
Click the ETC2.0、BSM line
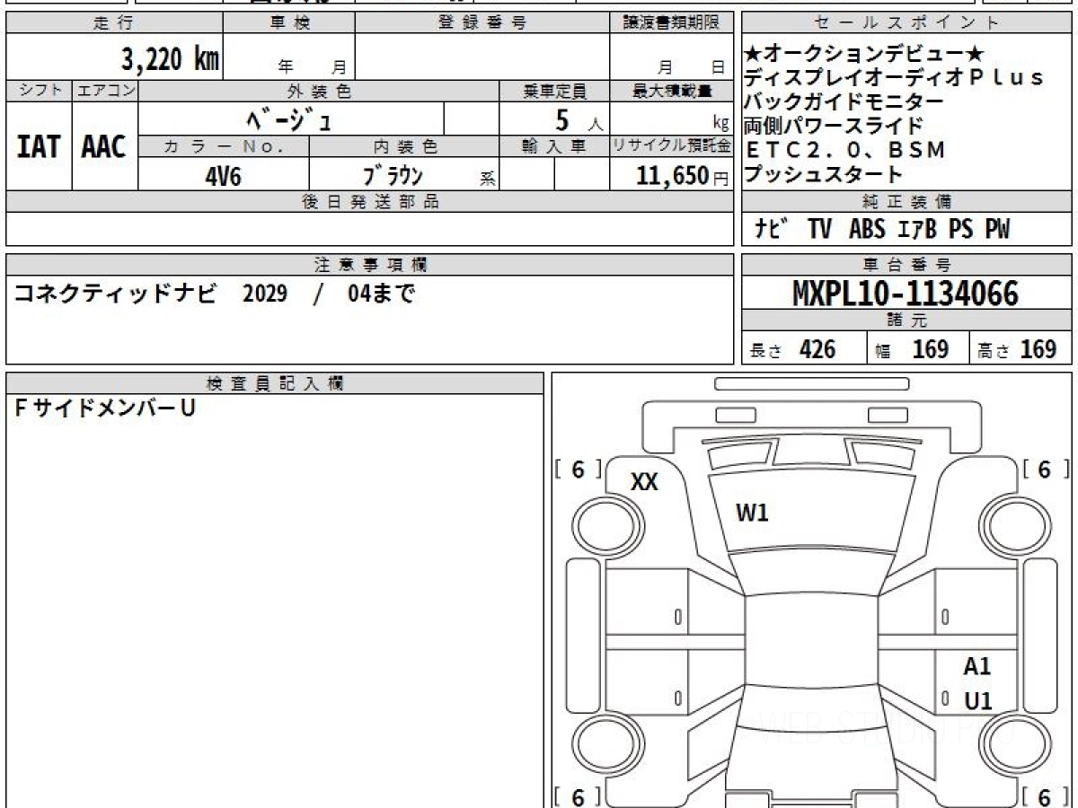click(845, 150)
